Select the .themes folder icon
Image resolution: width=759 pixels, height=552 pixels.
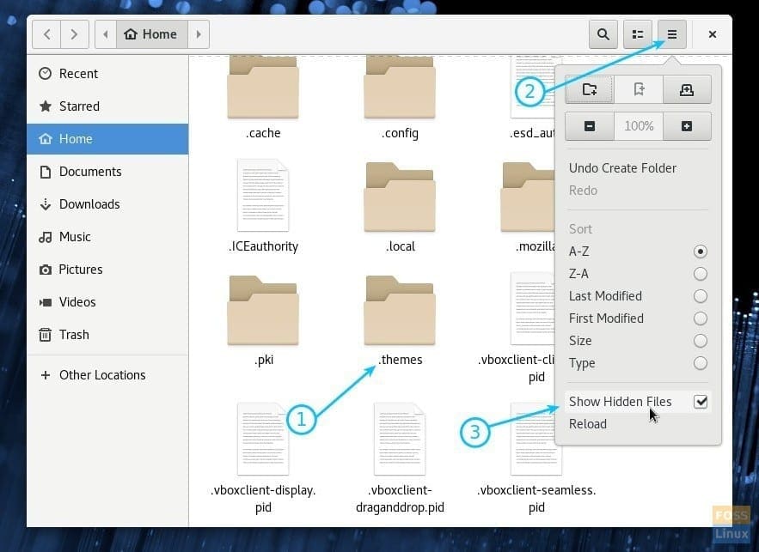400,310
